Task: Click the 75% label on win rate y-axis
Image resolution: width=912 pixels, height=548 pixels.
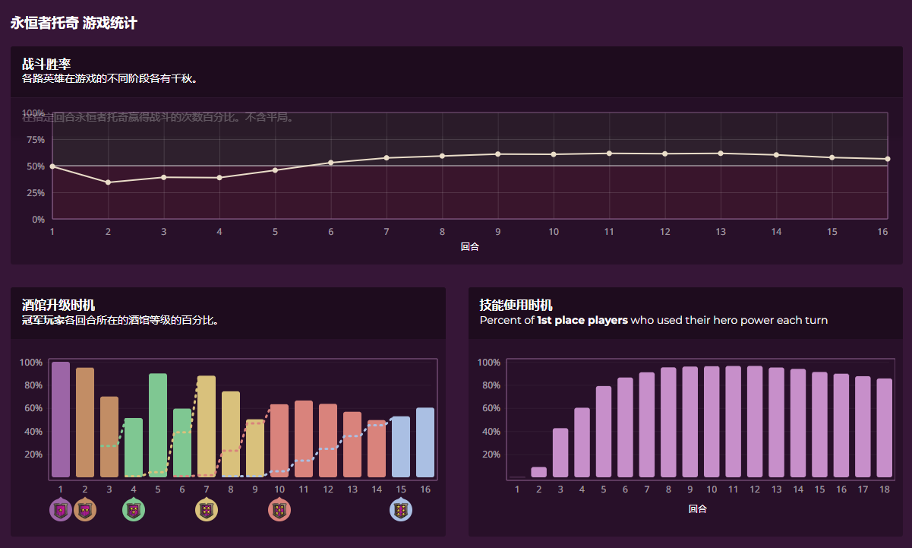Action: [35, 140]
